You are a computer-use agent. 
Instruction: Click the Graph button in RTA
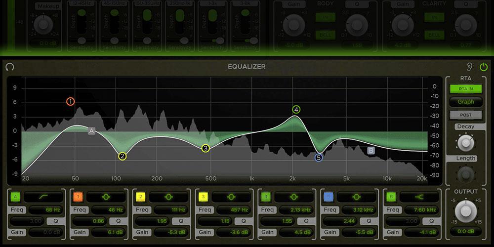click(466, 102)
